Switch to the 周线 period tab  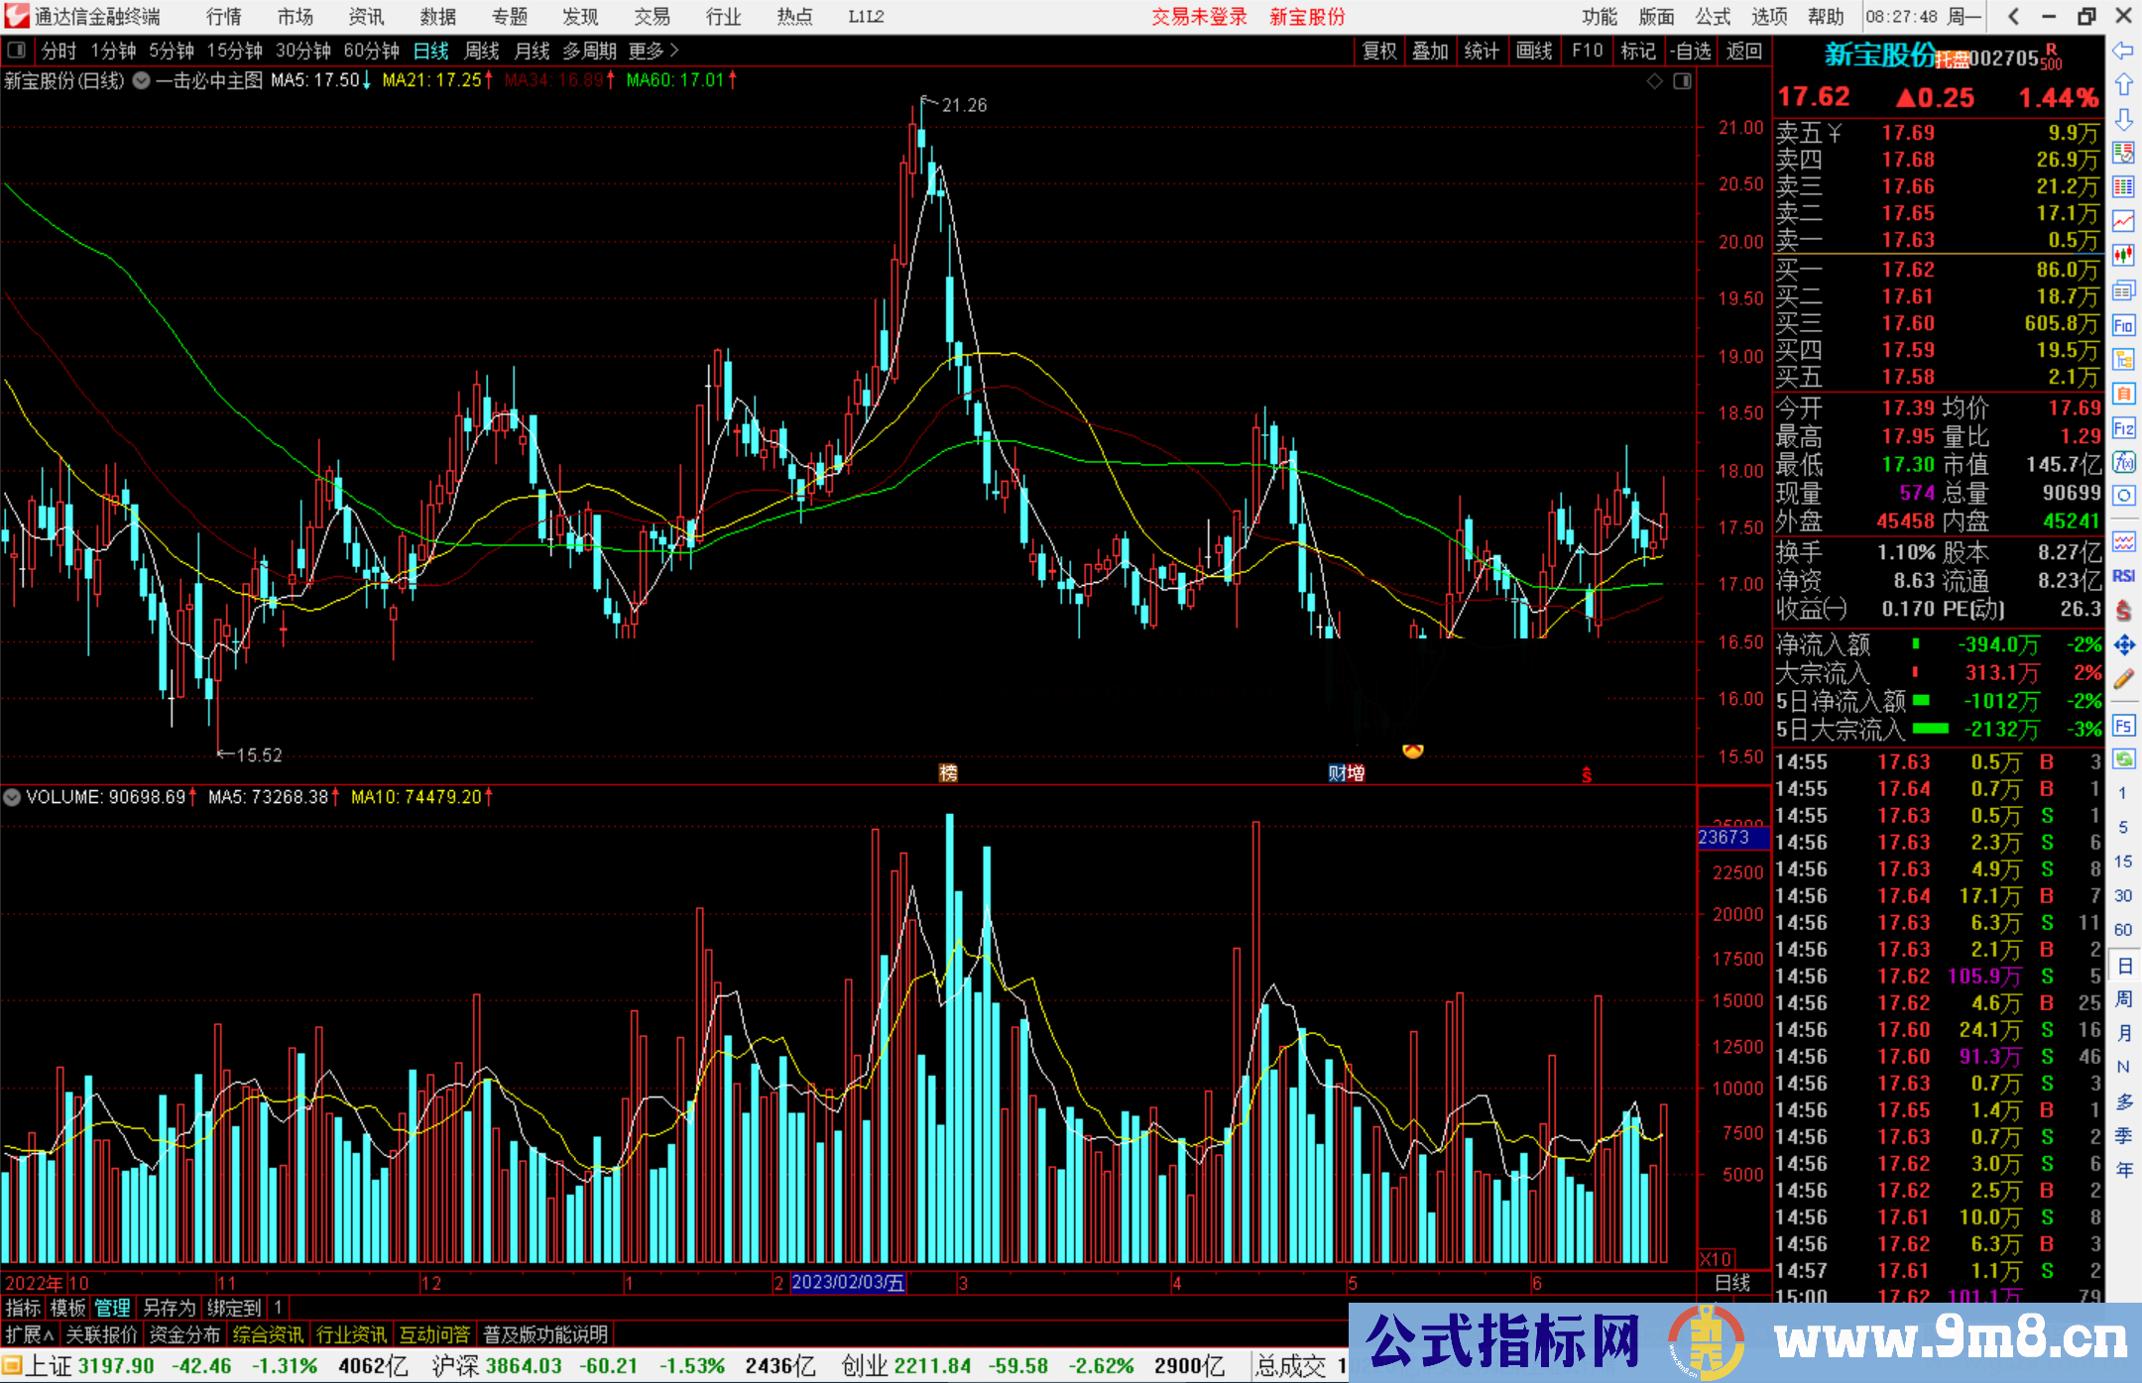(482, 51)
